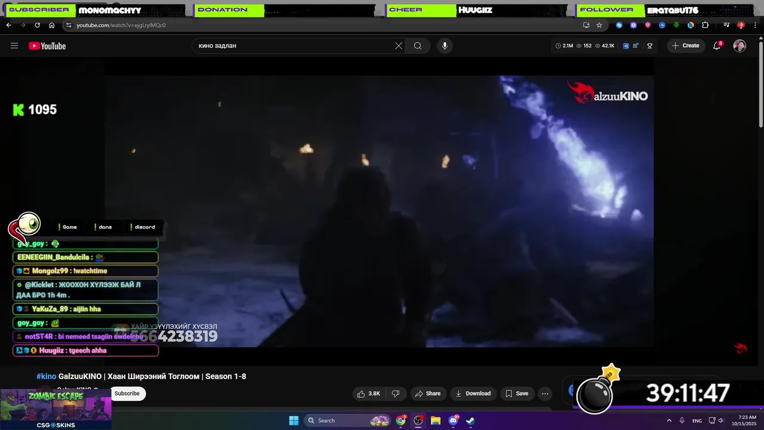Download the video
764x430 pixels.
(473, 394)
